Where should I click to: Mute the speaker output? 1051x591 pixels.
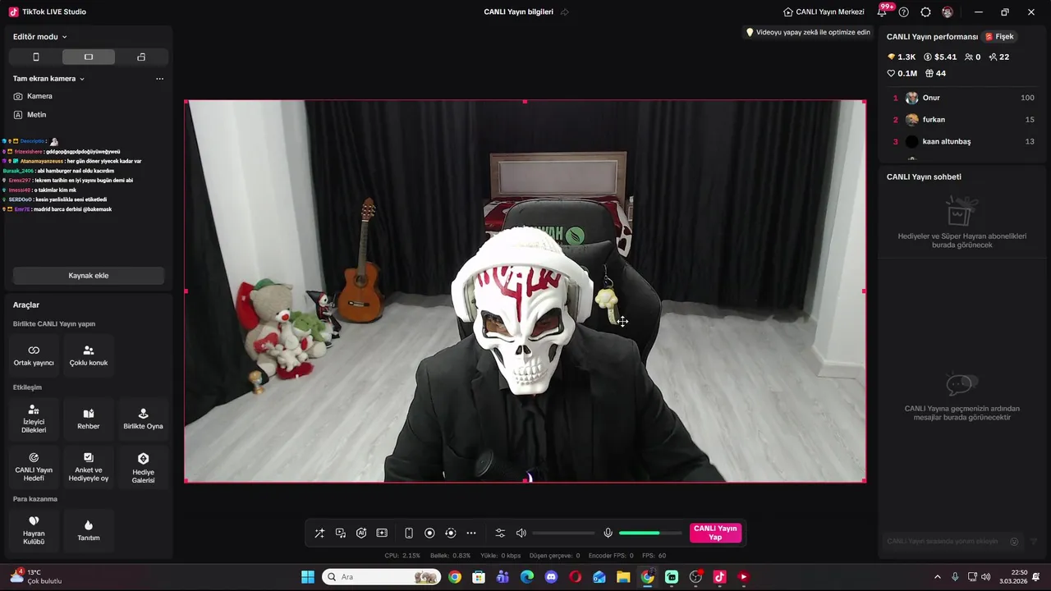pos(521,533)
